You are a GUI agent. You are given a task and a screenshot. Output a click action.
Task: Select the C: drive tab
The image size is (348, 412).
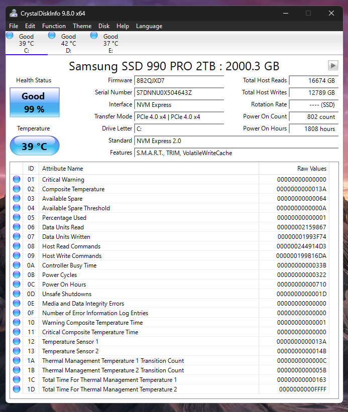coord(27,43)
